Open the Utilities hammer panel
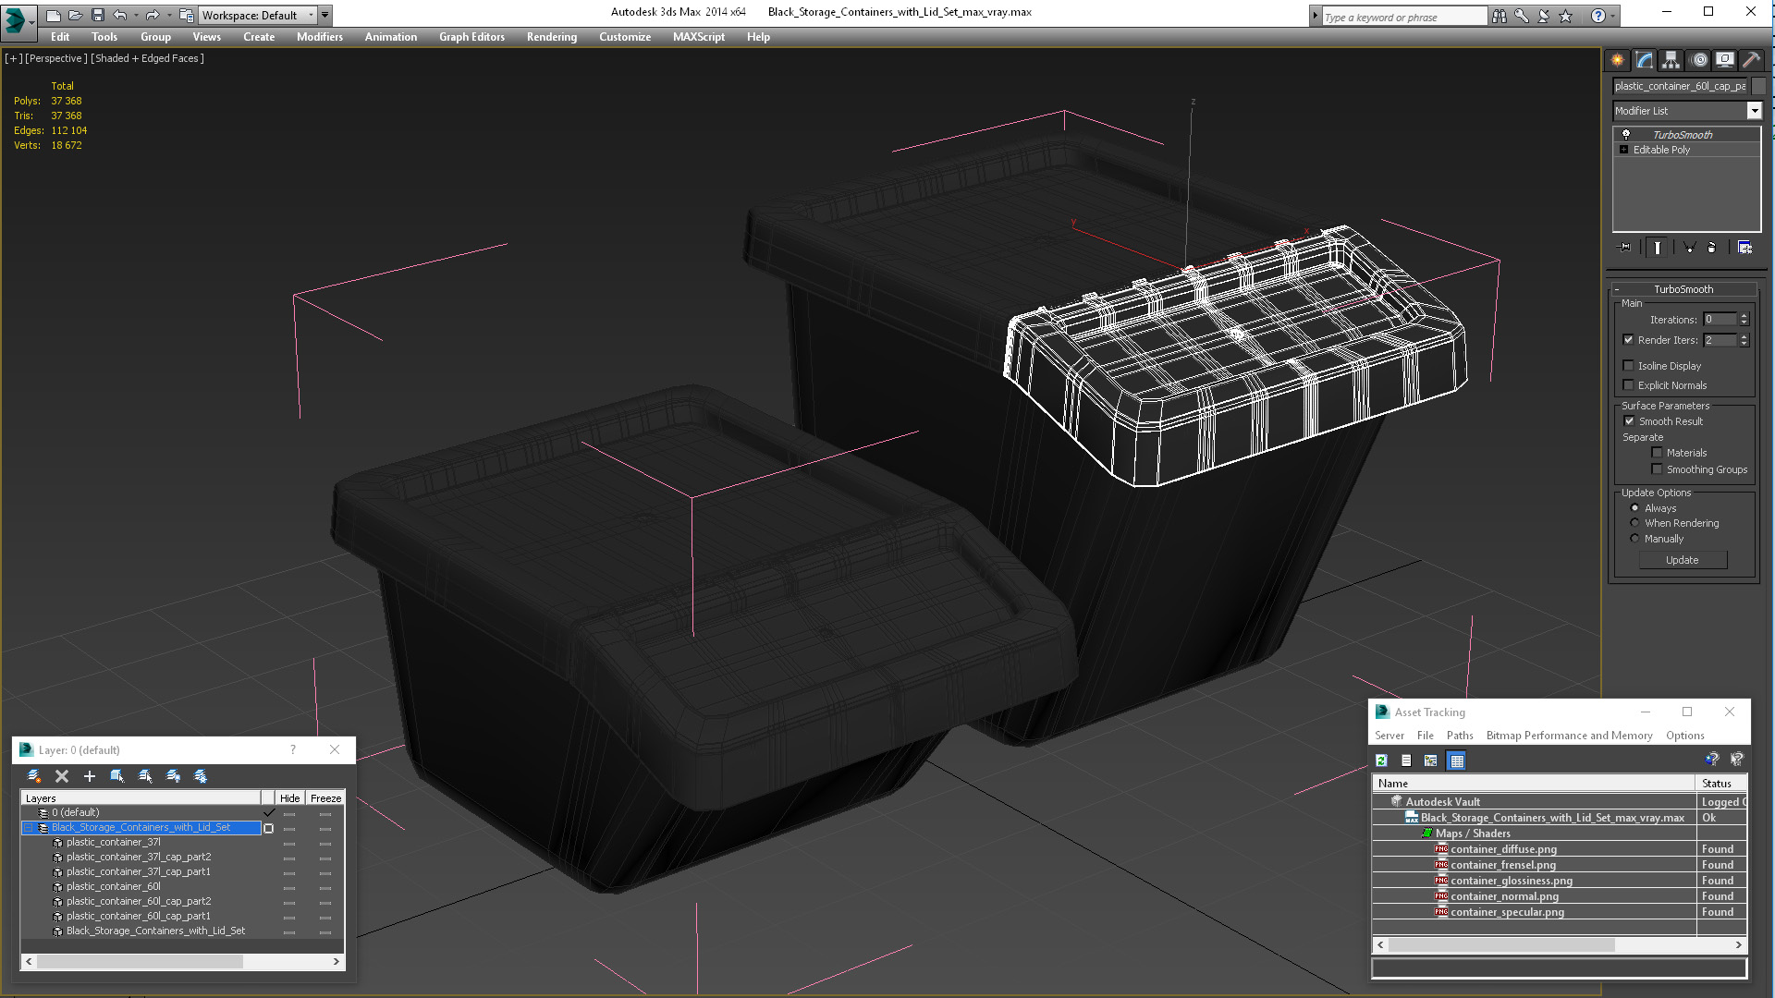Screen dimensions: 1775x998 [1751, 60]
